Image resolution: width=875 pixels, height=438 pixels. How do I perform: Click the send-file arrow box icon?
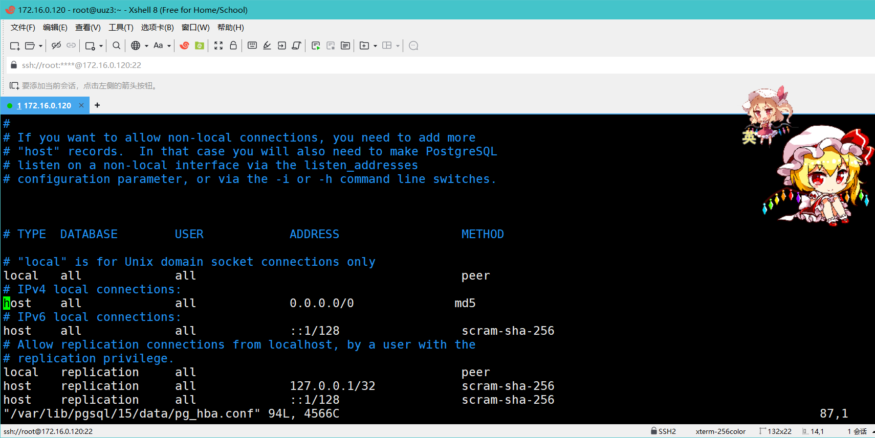coord(282,45)
